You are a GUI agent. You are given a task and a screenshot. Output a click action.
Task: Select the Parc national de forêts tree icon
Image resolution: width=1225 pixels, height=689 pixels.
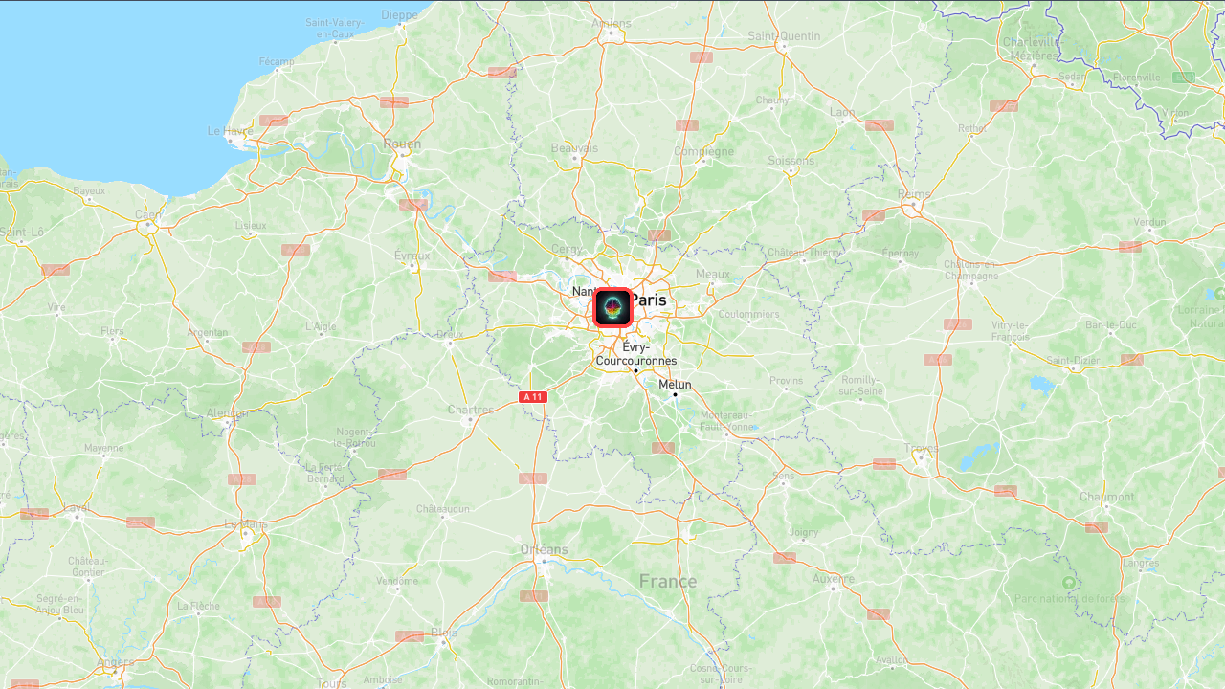(x=1069, y=583)
